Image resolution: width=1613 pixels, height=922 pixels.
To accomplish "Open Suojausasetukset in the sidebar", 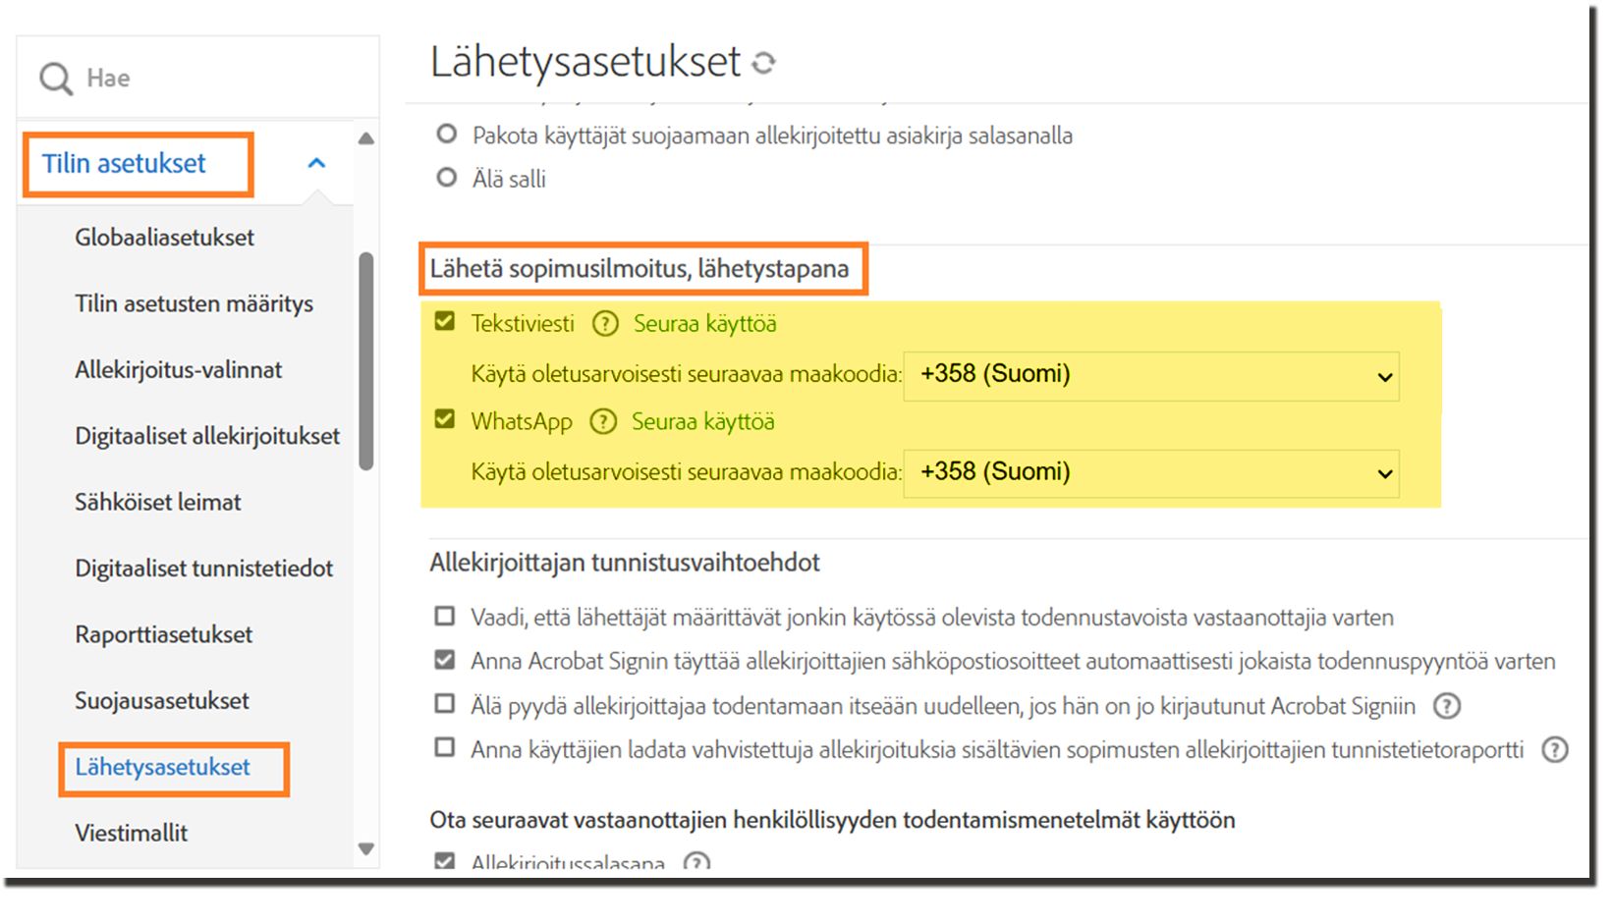I will (162, 701).
